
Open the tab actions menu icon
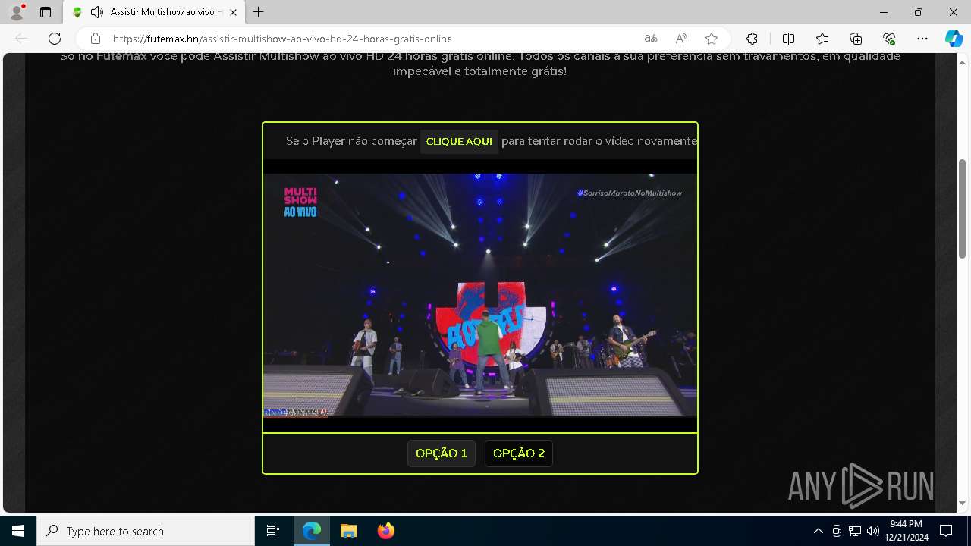[46, 12]
